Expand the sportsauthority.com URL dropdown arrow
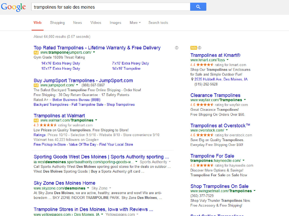The width and height of the screenshot is (289, 216). coord(136,162)
